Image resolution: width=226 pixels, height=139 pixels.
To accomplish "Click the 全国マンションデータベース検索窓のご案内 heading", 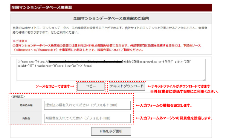I will point(111,18).
